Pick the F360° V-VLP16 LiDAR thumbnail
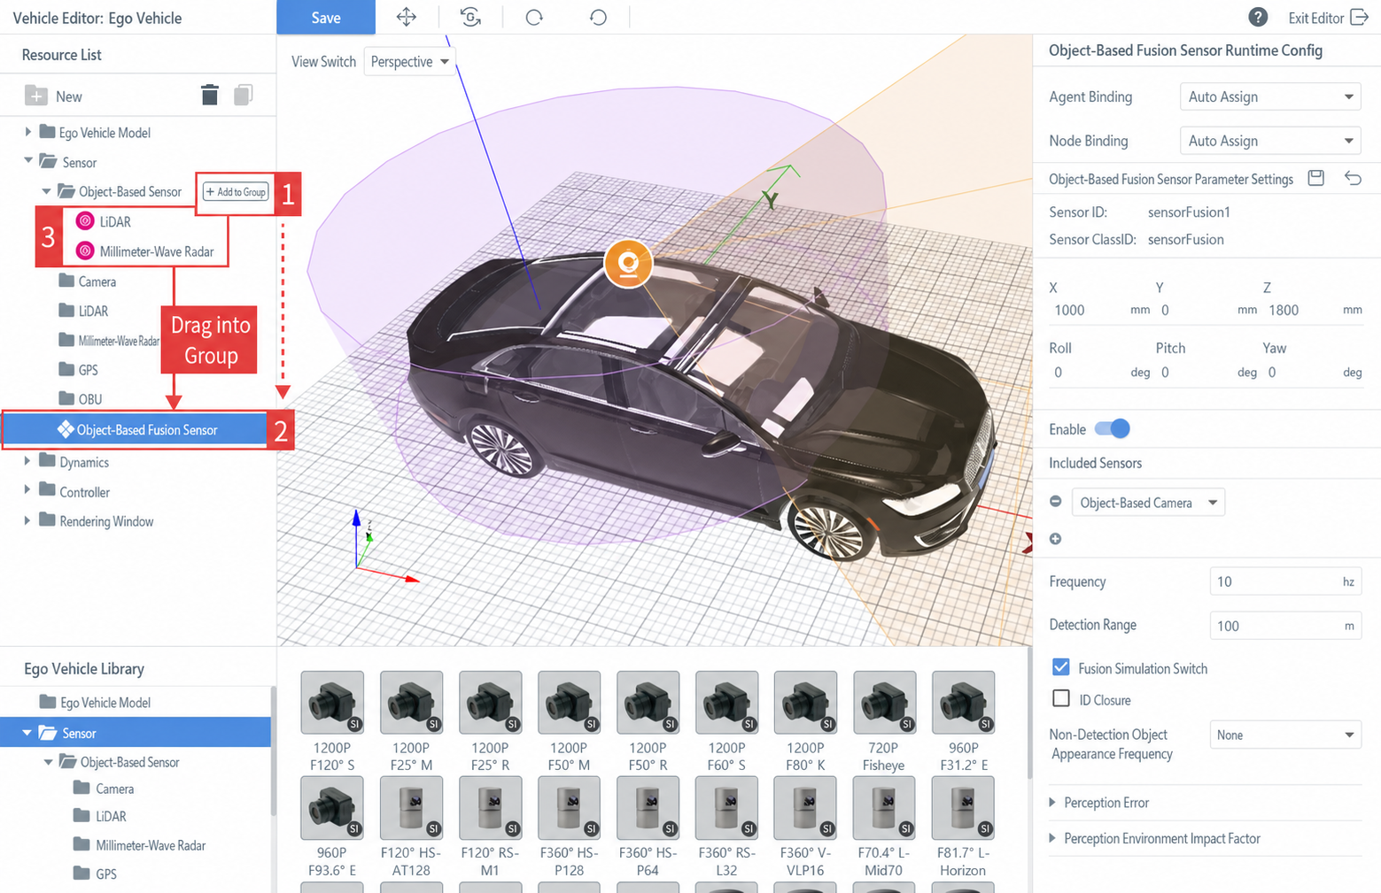The width and height of the screenshot is (1381, 893). [x=805, y=808]
